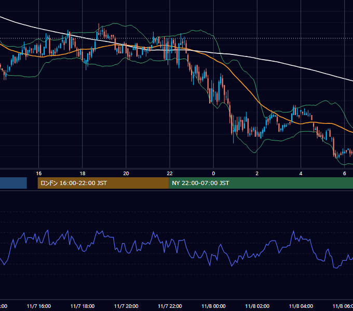
Task: Click the 20 hour axis label
Action: pos(126,174)
